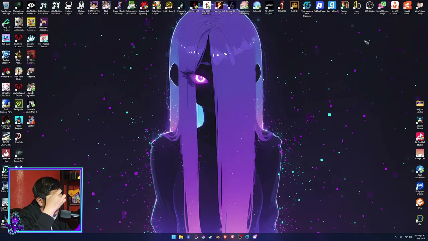This screenshot has height=241, width=428.
Task: Click the 30XX game shortcut
Action: tap(19, 57)
